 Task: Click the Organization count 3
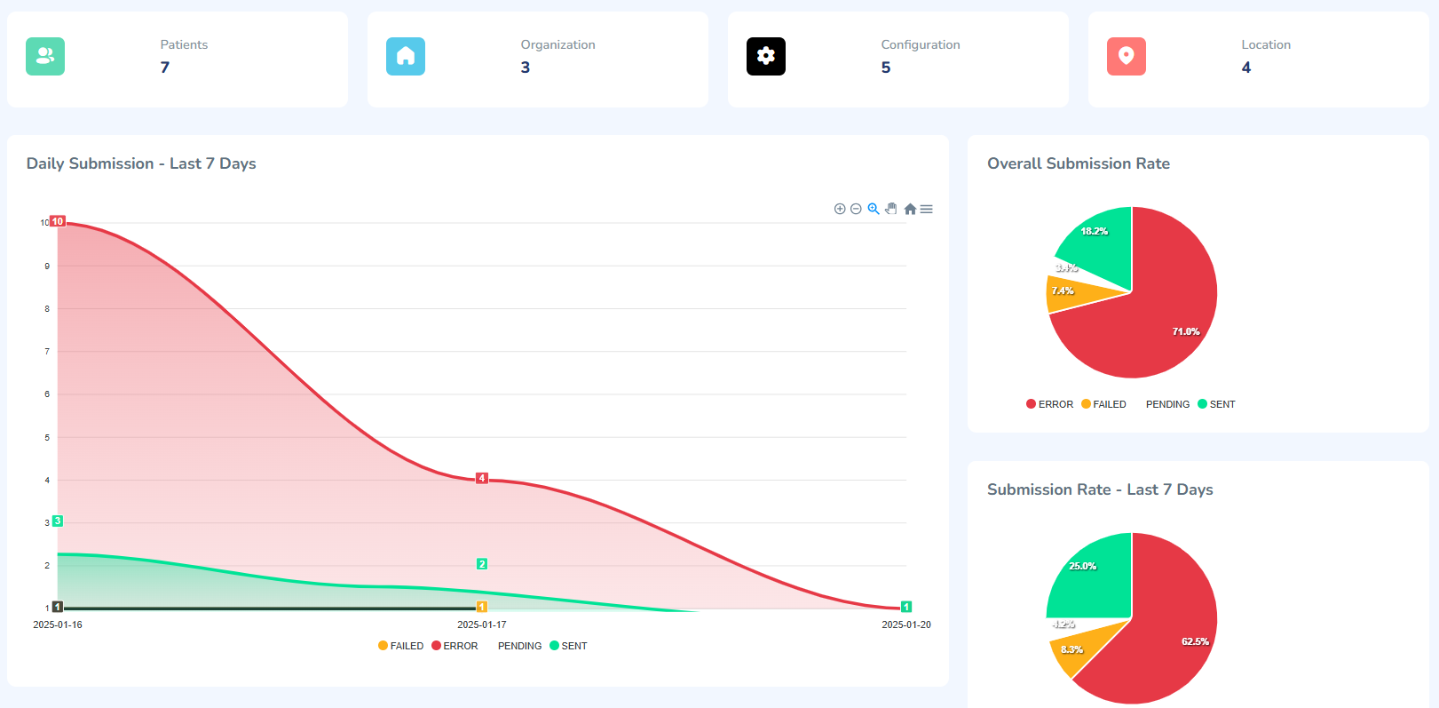pos(526,68)
